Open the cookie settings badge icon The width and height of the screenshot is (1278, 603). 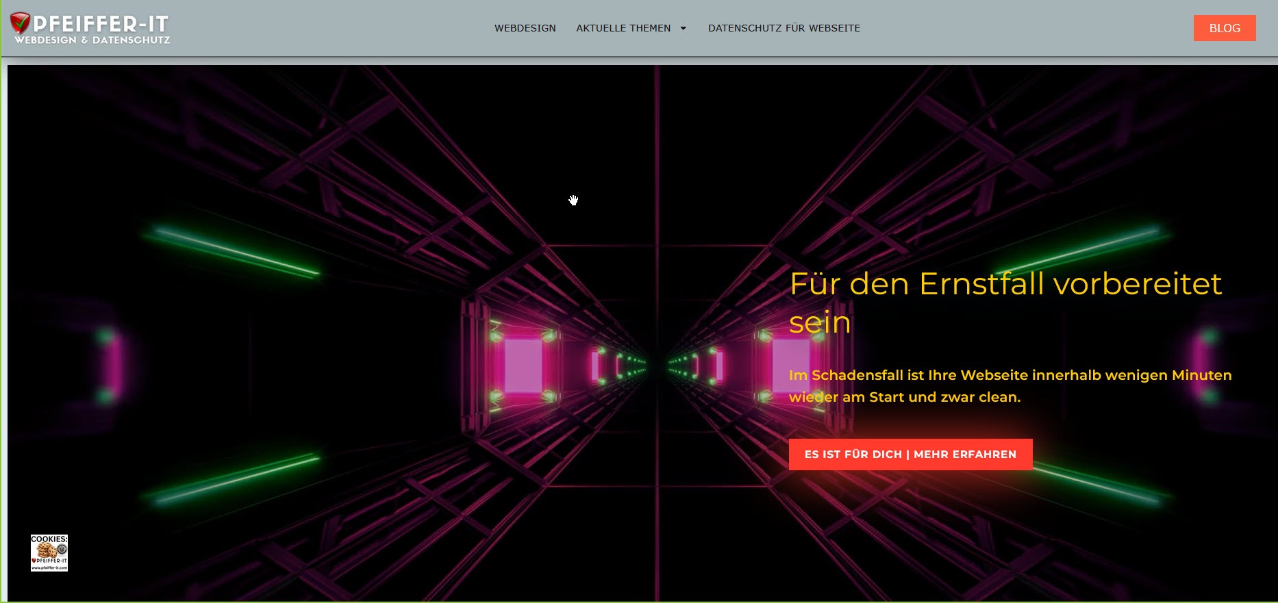(49, 553)
